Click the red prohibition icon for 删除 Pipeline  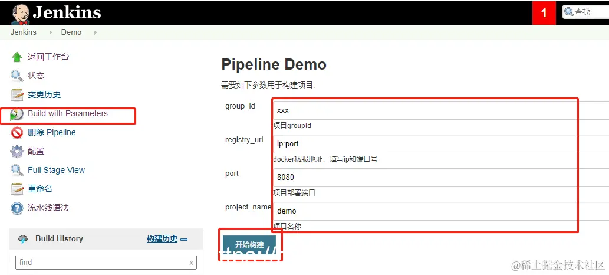click(17, 133)
